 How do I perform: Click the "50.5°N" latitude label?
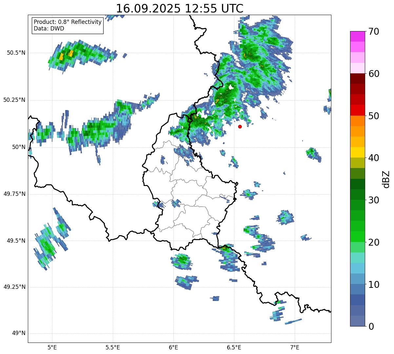pos(16,53)
